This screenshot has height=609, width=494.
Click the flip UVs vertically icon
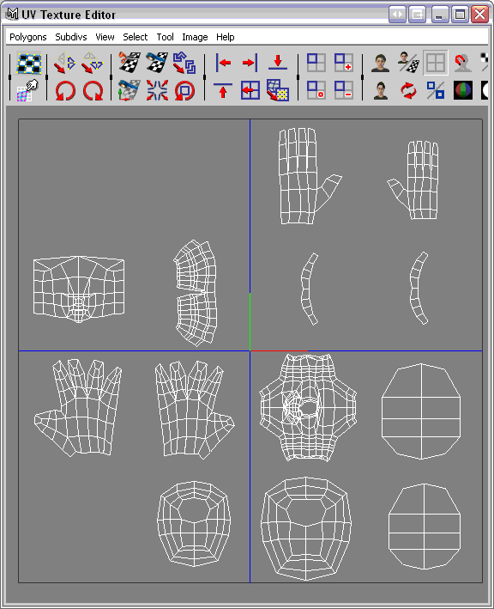point(93,63)
